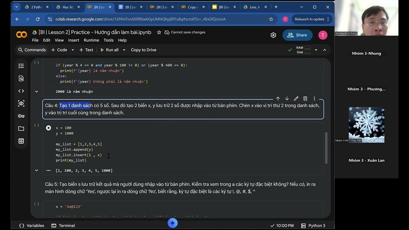Bookmark this page with the star

pyautogui.click(x=271, y=19)
